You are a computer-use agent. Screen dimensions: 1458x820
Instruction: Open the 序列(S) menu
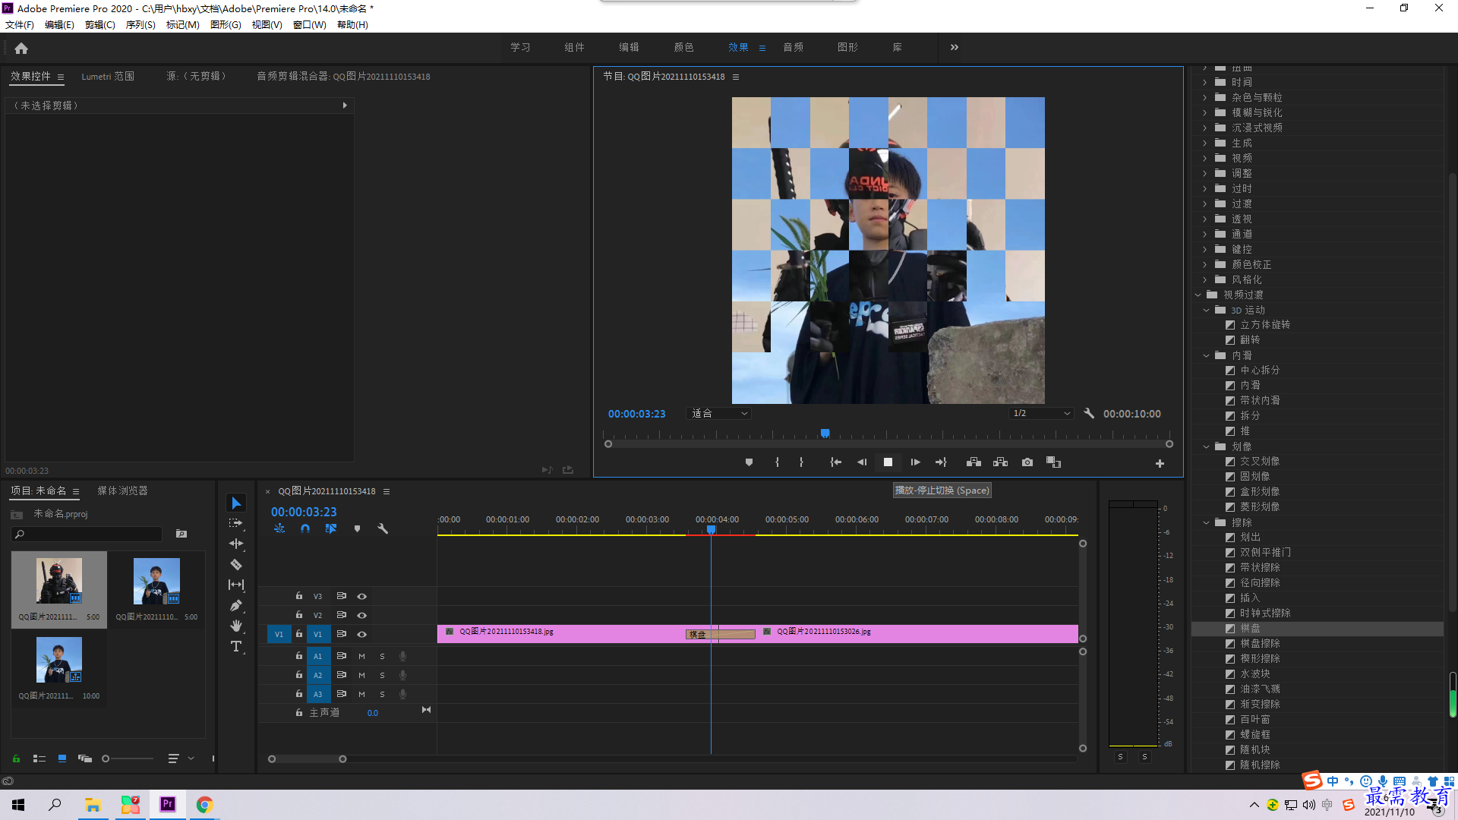[140, 25]
